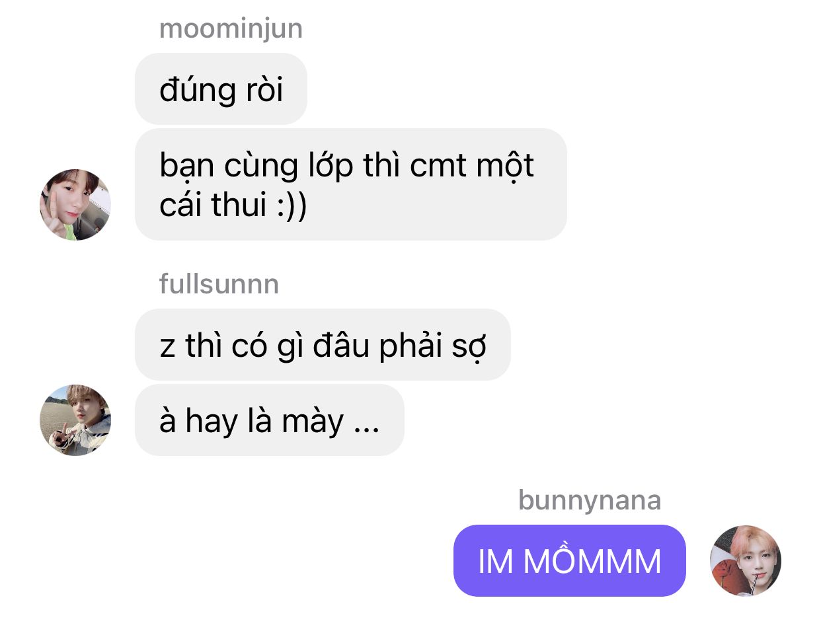Click the word "cmt" in the message
Image resolution: width=821 pixels, height=639 pixels.
(437, 166)
